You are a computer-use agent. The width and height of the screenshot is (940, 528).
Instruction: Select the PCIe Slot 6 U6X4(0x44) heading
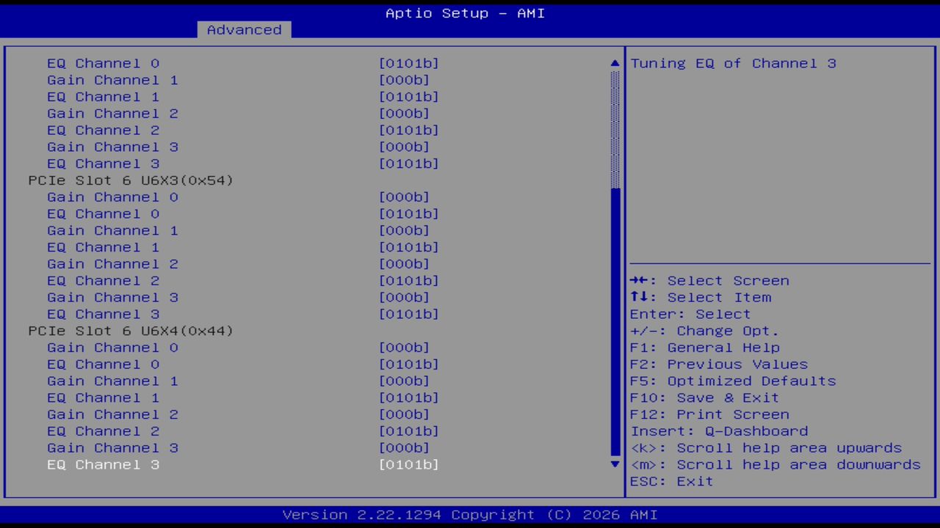tap(130, 331)
